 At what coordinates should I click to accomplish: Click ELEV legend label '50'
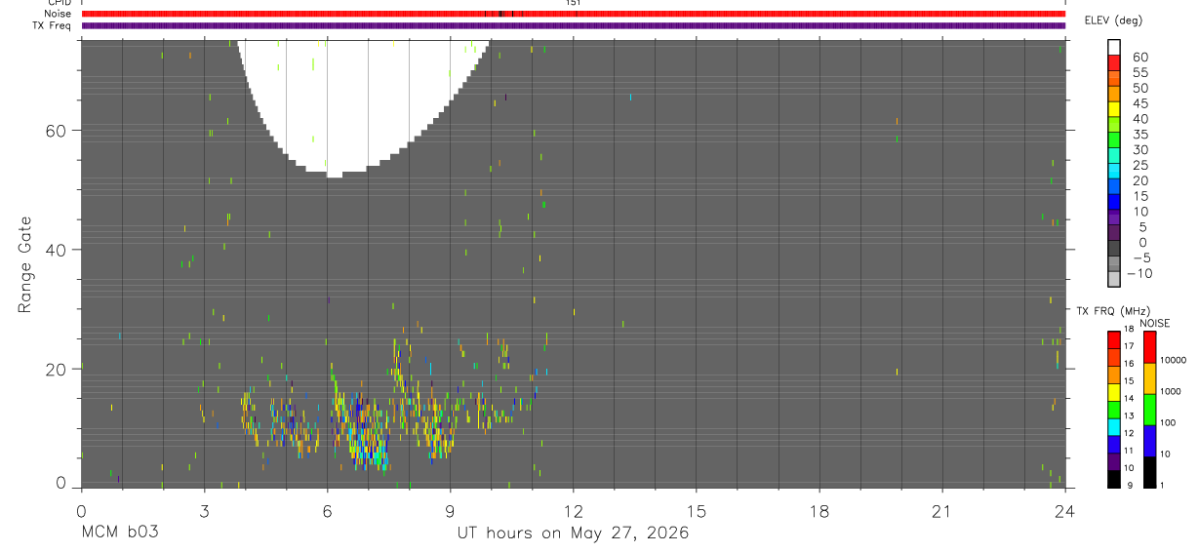click(x=1139, y=89)
